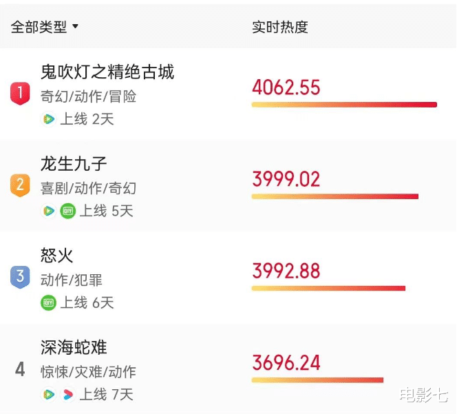The height and width of the screenshot is (414, 457).
Task: Click heat bar under 3696.24
Action: pos(317,380)
